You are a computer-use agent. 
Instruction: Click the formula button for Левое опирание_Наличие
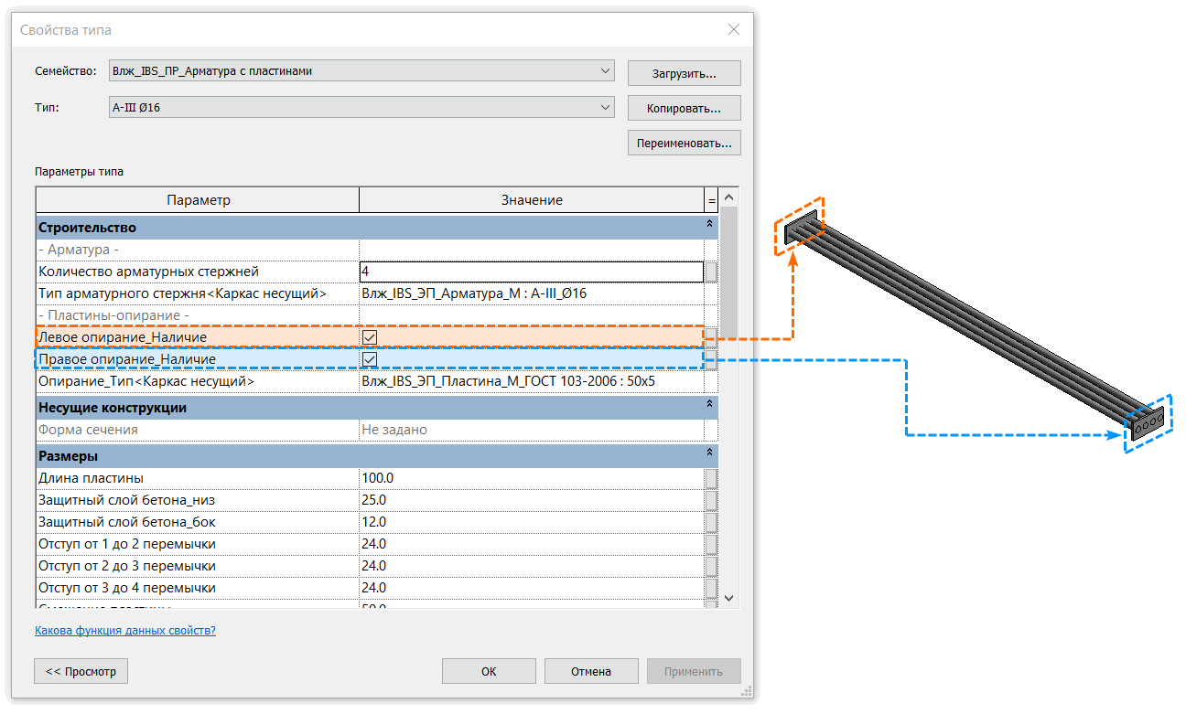point(711,337)
